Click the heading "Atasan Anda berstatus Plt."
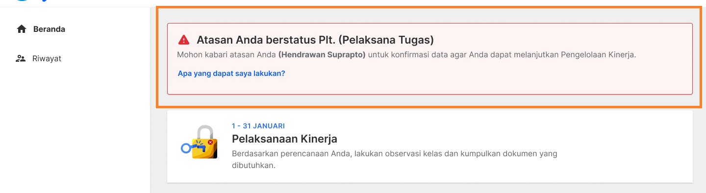706x193 pixels. [316, 40]
